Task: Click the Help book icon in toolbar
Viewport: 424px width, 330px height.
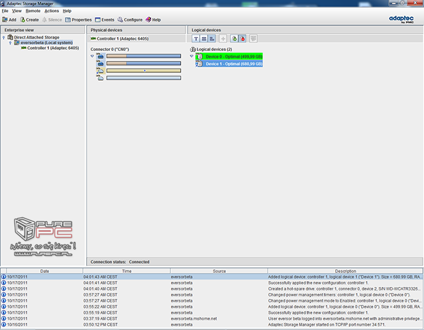Action: [148, 20]
